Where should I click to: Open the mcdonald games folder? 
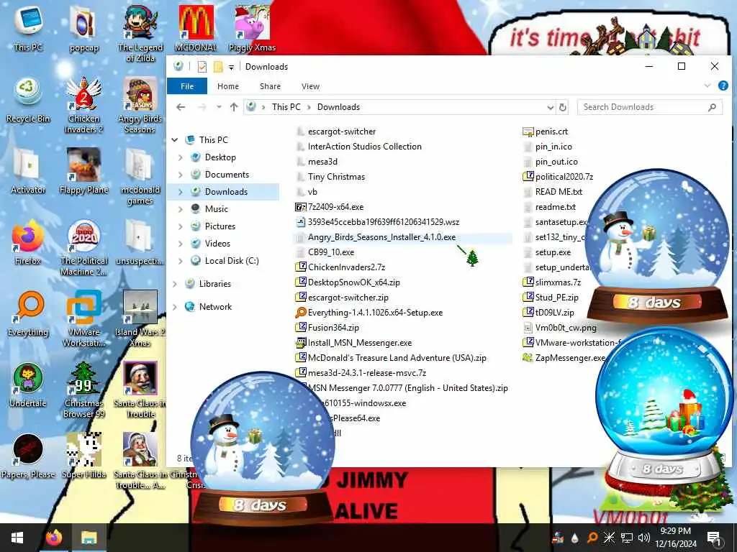140,176
